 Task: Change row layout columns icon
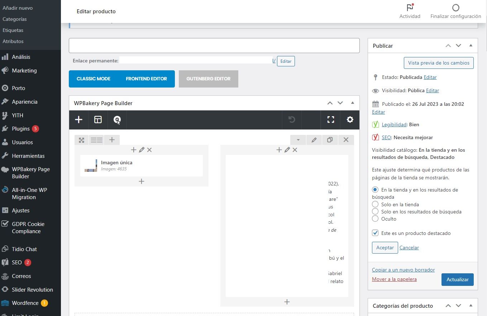96,140
